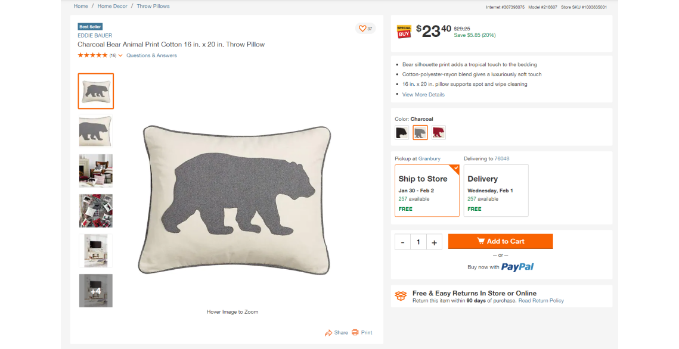Choose the black bear color swatch
The height and width of the screenshot is (349, 679).
tap(402, 132)
